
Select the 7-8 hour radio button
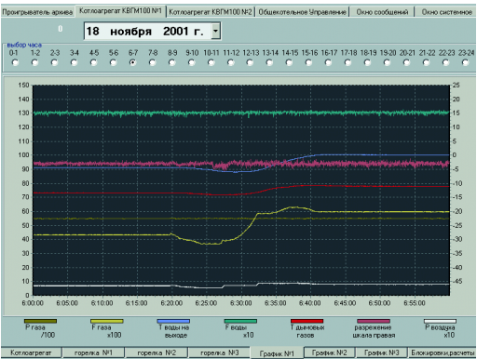tap(152, 63)
